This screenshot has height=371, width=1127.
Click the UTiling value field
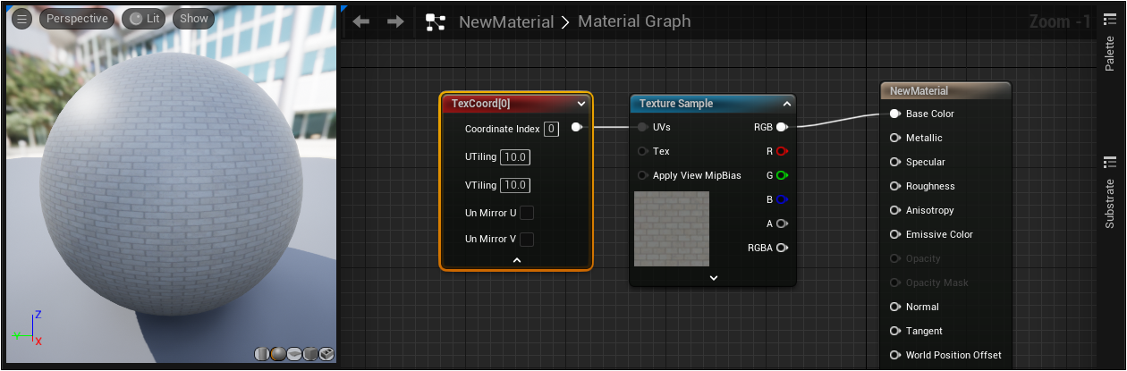515,157
